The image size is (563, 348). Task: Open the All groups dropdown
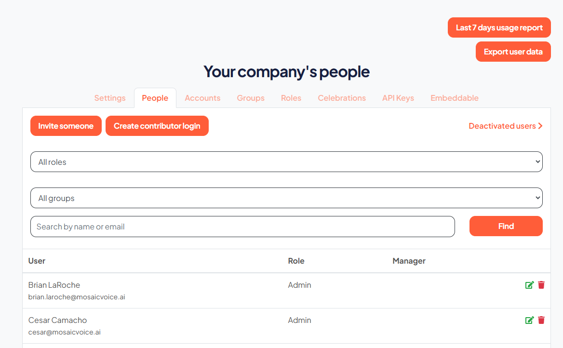[x=286, y=198]
